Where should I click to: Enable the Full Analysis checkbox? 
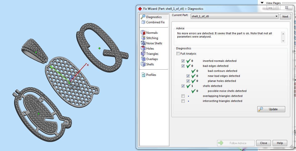(178, 54)
